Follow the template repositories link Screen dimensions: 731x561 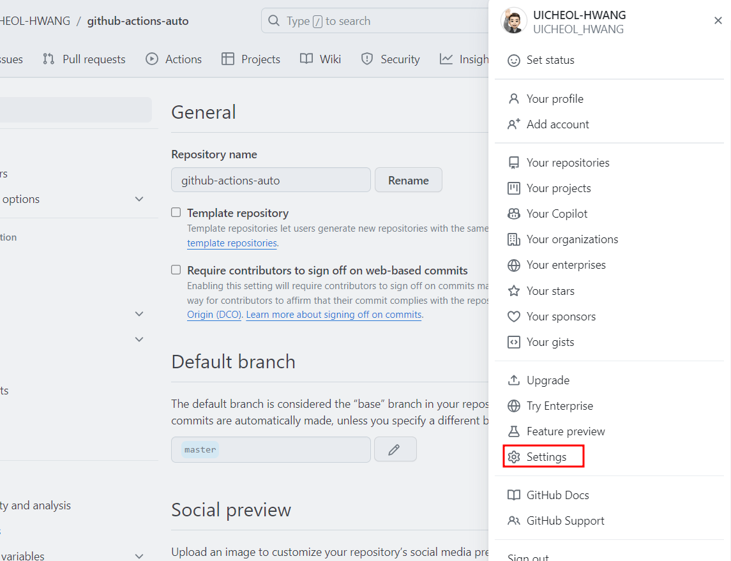coord(232,243)
